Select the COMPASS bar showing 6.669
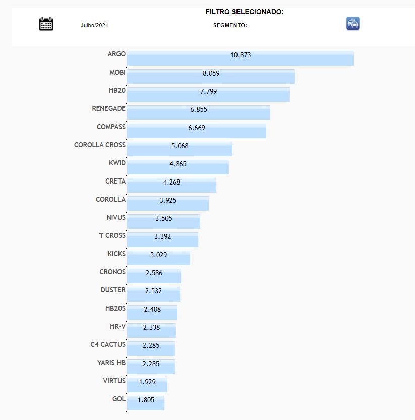Viewport: 415px width, 420px height. (x=196, y=131)
